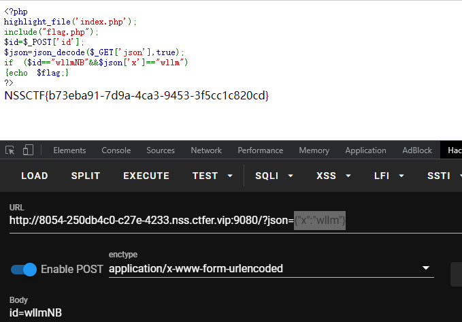Open the Elements tab
The image size is (462, 322).
(69, 150)
